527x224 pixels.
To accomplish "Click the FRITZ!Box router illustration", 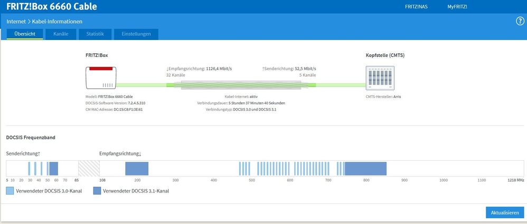I will 101,78.
